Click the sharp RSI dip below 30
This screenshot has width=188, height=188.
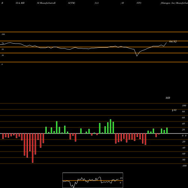click(x=137, y=56)
